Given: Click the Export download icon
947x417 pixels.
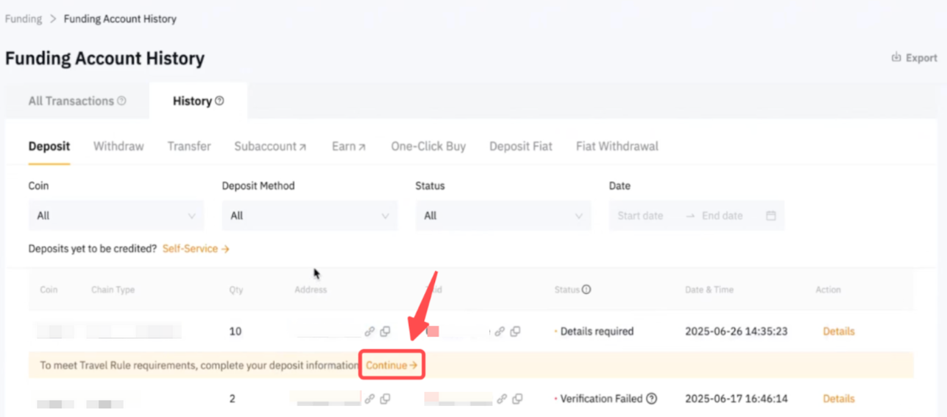Looking at the screenshot, I should click(896, 57).
